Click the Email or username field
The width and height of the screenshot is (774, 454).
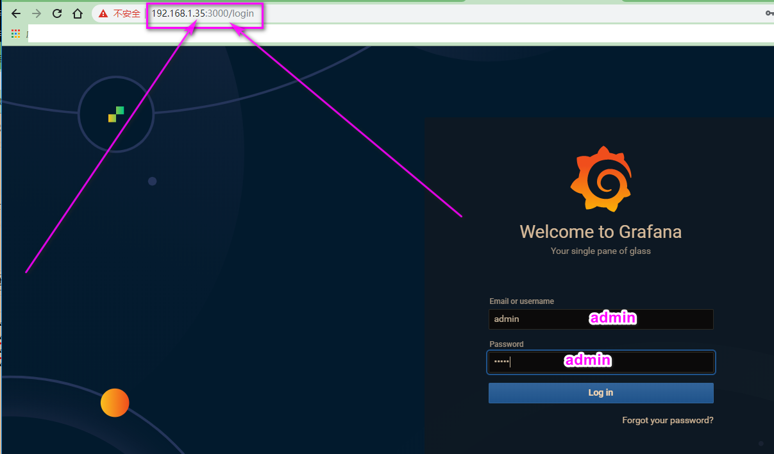601,319
